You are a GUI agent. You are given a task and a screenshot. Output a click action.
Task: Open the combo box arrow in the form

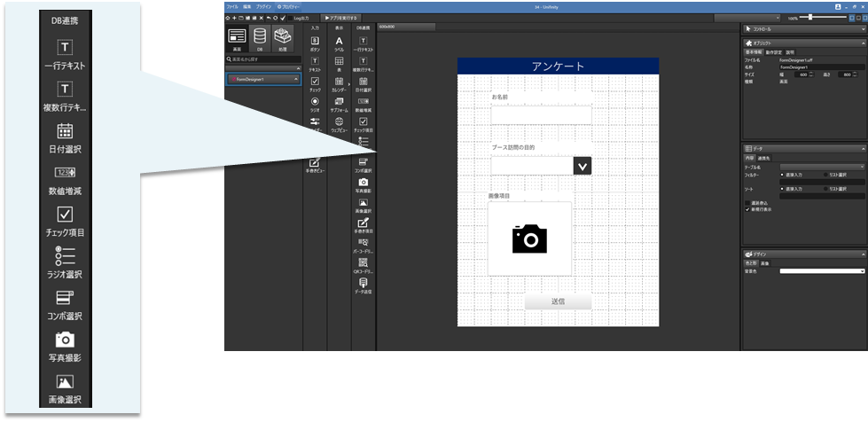click(x=582, y=165)
